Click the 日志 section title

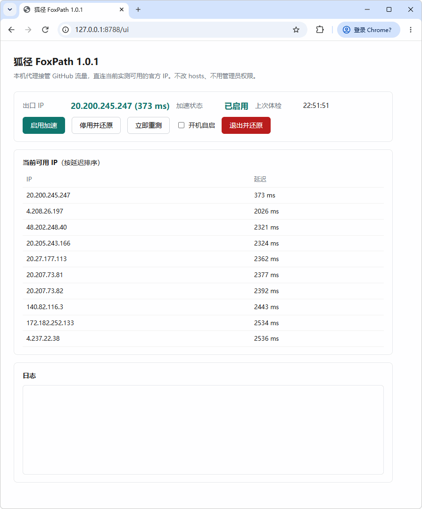coord(29,376)
